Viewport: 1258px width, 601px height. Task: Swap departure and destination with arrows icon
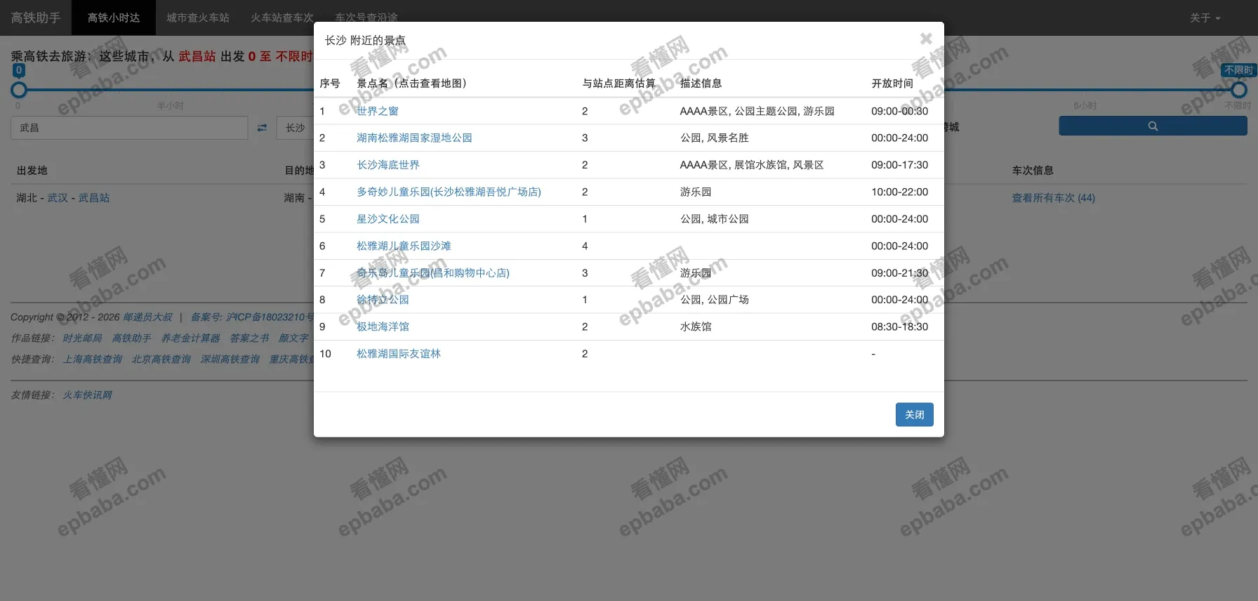262,128
